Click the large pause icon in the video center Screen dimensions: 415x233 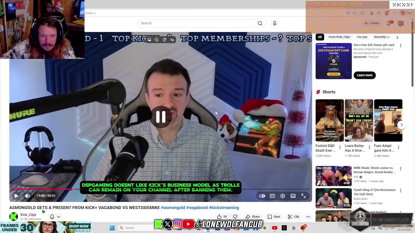tap(161, 117)
